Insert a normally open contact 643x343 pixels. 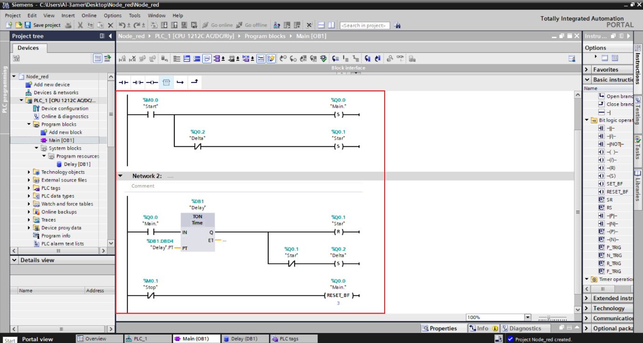coord(124,82)
